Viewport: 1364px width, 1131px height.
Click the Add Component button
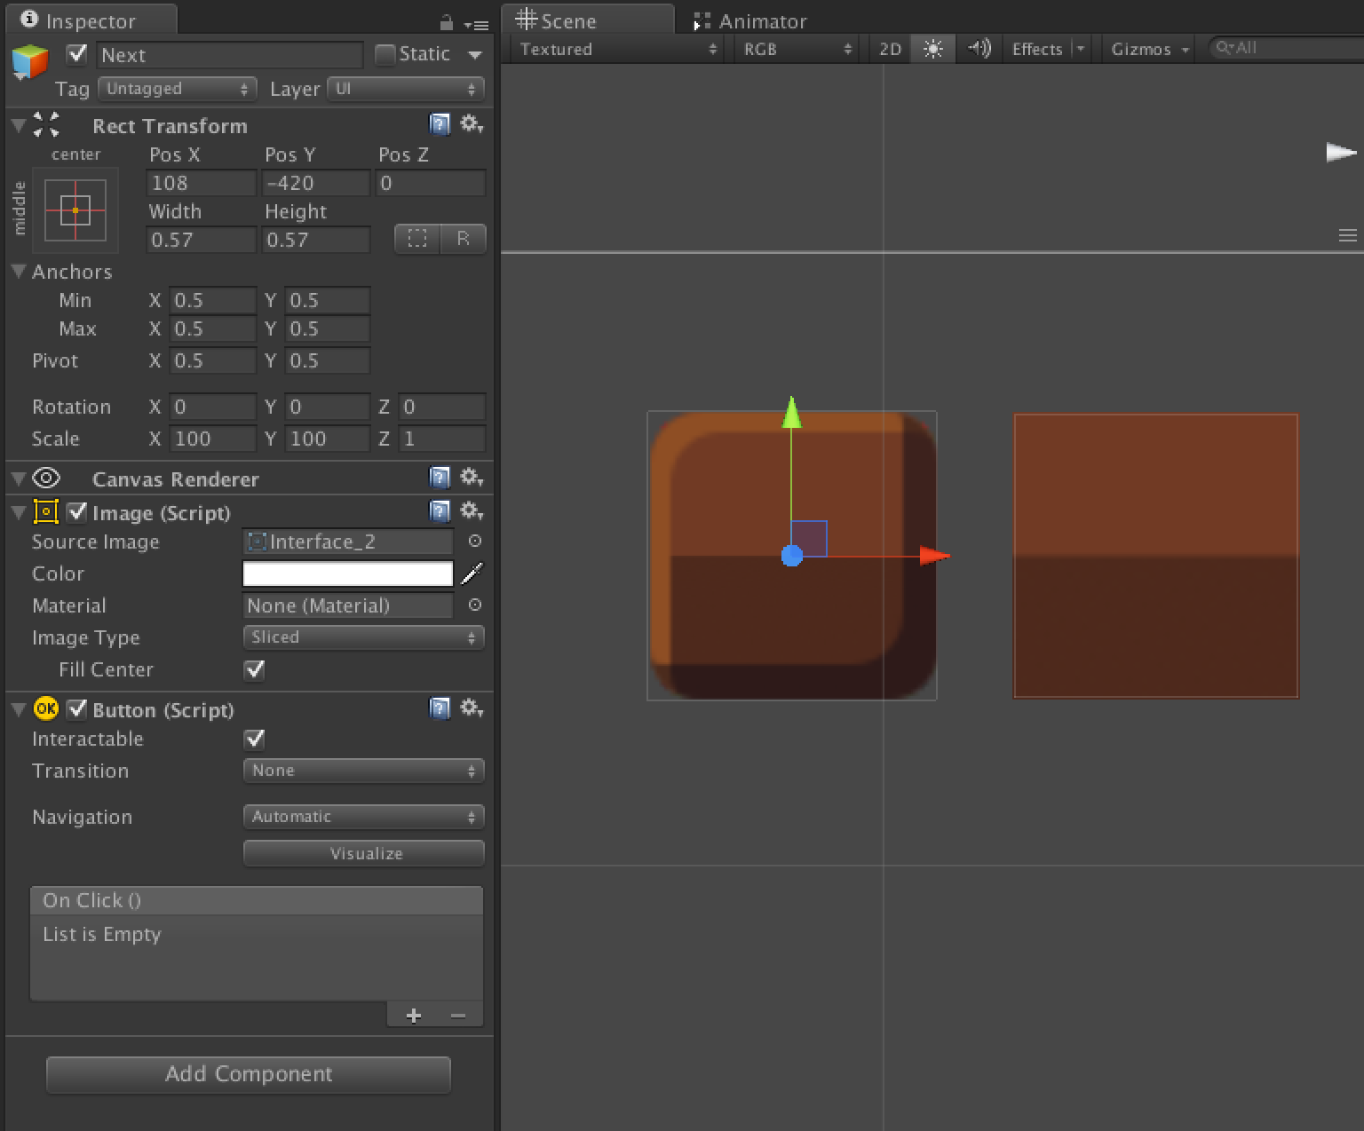coord(249,1074)
